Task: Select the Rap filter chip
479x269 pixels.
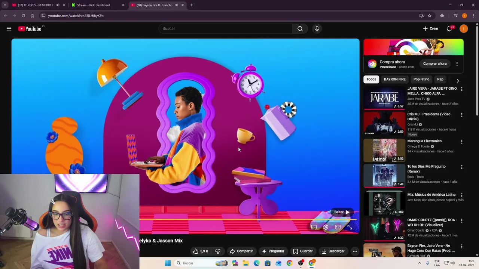Action: tap(440, 79)
